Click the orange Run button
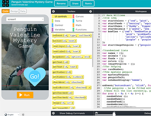Screen dimensions: 151x116 tap(25, 95)
